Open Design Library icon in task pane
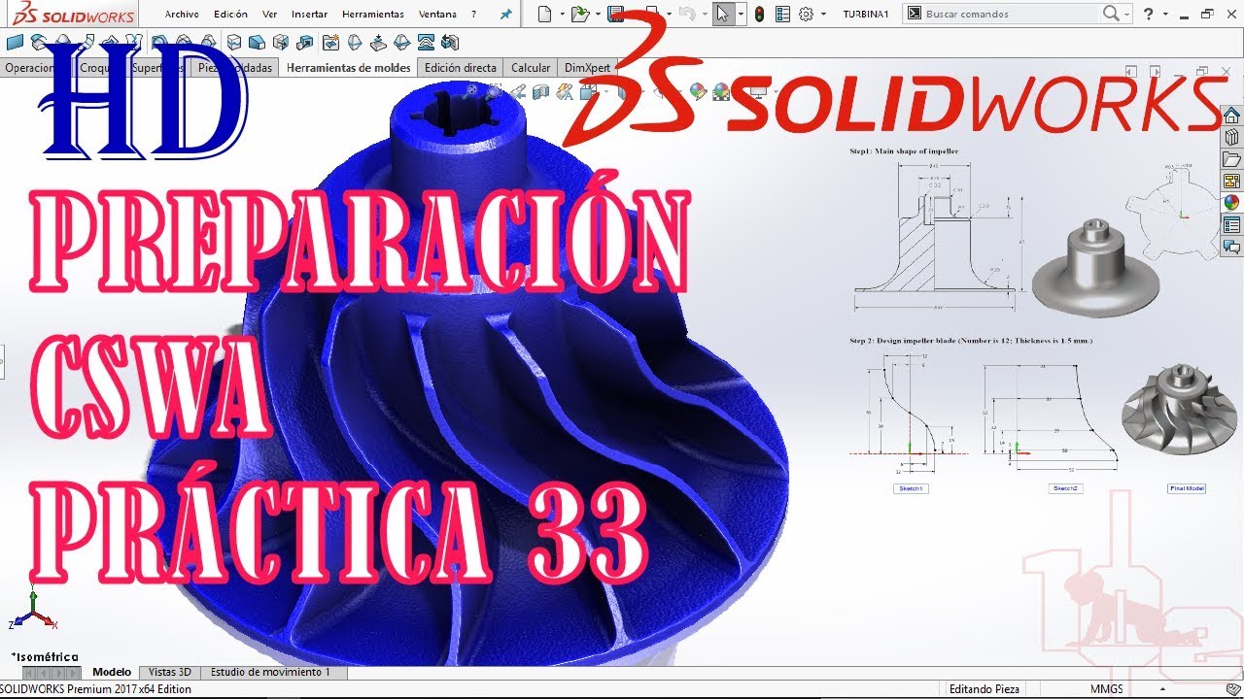Screen dimensions: 1244x699 (x=1231, y=137)
